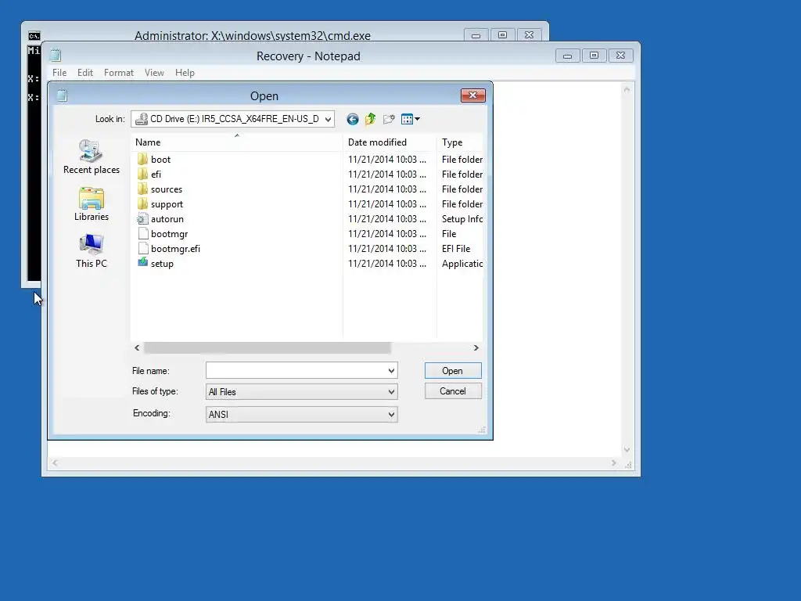Screen dimensions: 801x601
Task: Select the autorun setup info file icon
Action: point(142,219)
